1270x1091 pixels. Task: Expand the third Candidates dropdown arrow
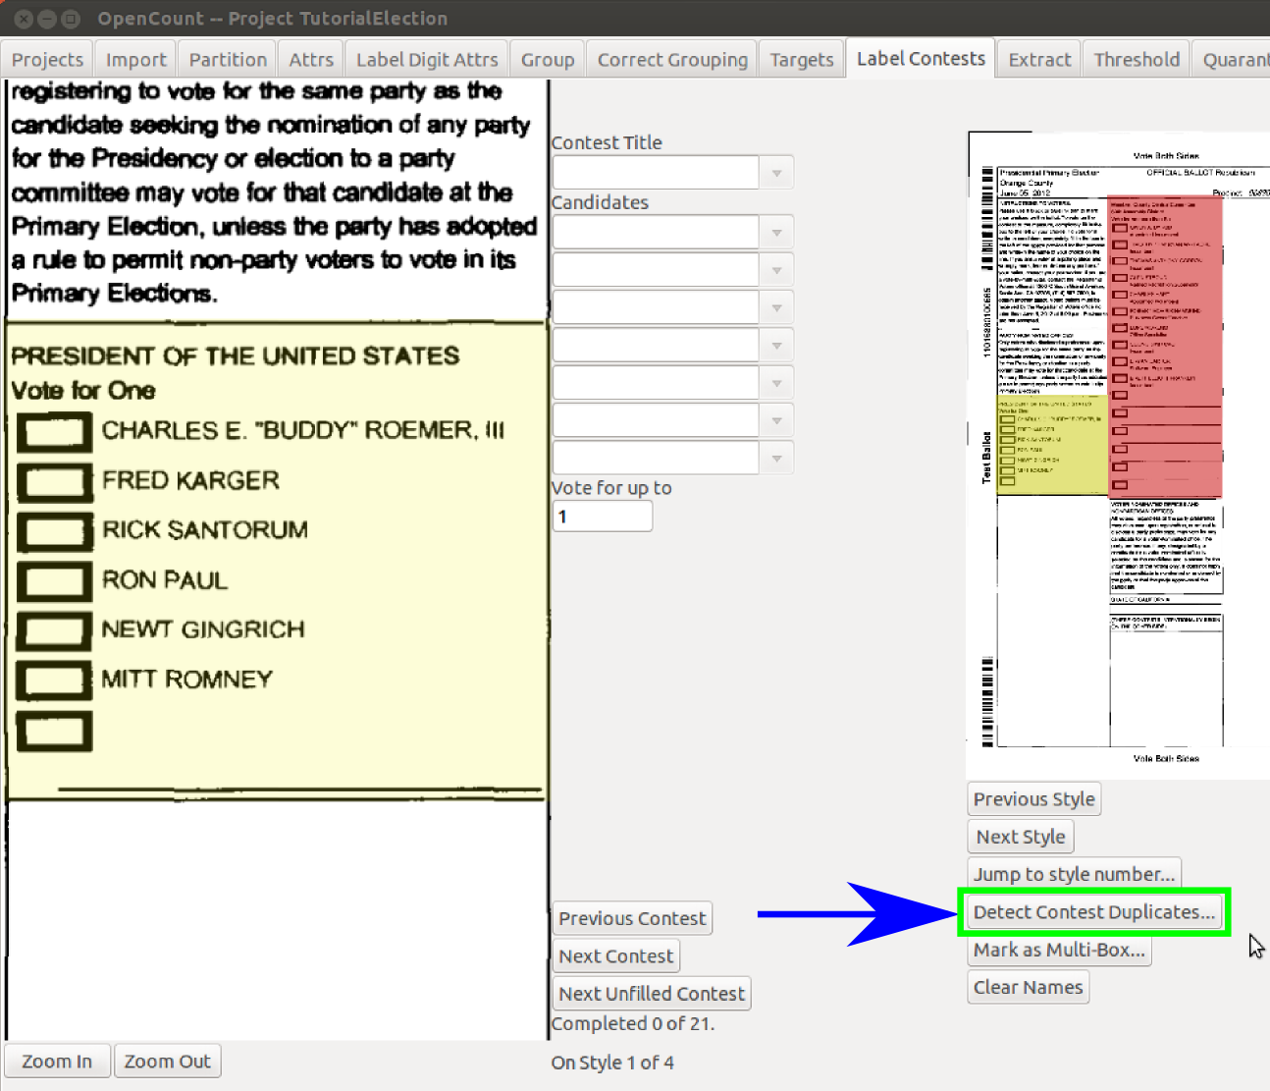point(776,307)
